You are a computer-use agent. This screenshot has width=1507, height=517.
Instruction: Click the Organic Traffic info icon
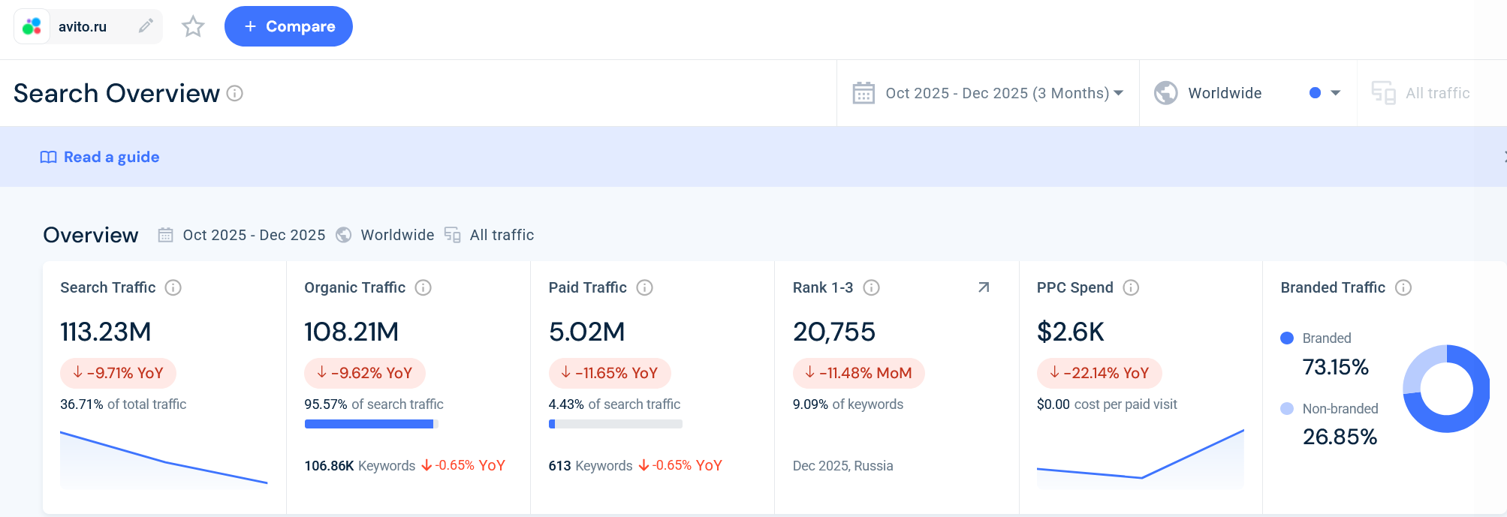[423, 287]
